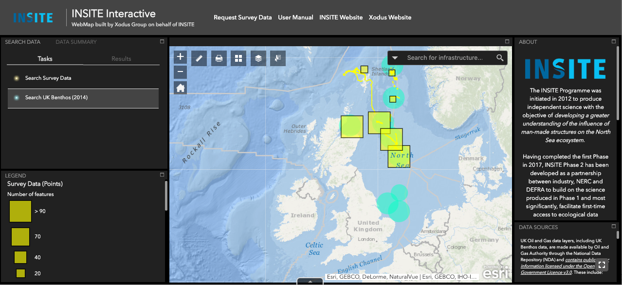Click the INSITE logo in header
The height and width of the screenshot is (285, 622).
[33, 18]
